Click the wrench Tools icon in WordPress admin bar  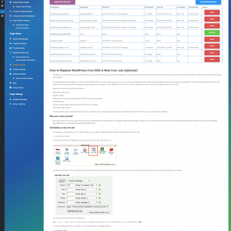tap(2, 1)
